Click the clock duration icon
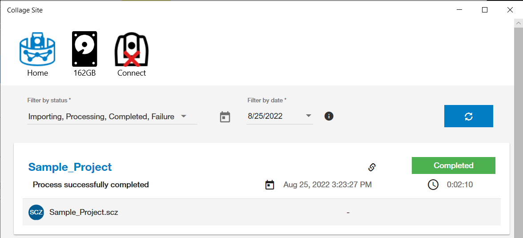Viewport: 523px width, 238px height. pyautogui.click(x=433, y=185)
